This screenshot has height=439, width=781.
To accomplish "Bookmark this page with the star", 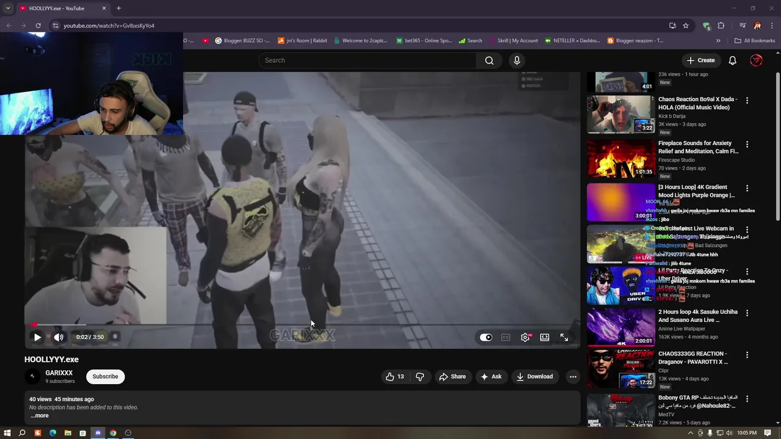I will click(686, 26).
